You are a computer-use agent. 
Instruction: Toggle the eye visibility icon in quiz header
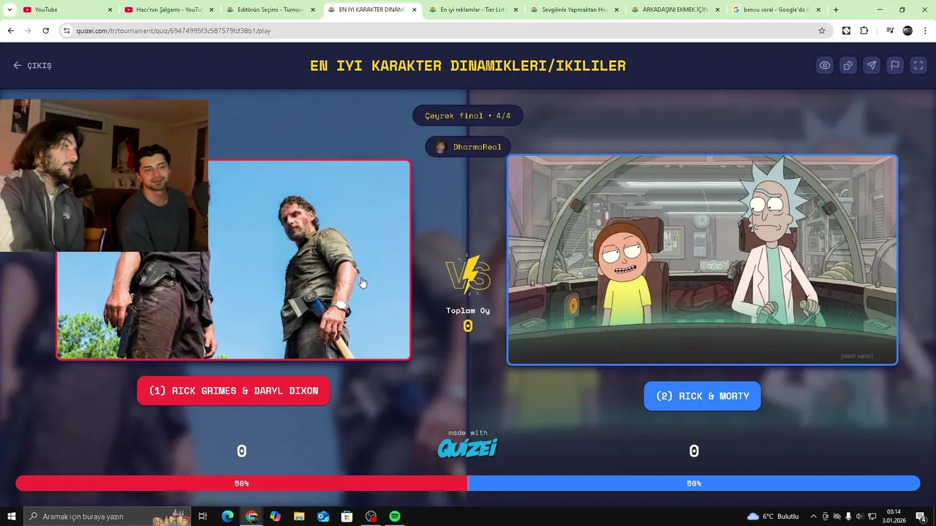click(x=825, y=65)
